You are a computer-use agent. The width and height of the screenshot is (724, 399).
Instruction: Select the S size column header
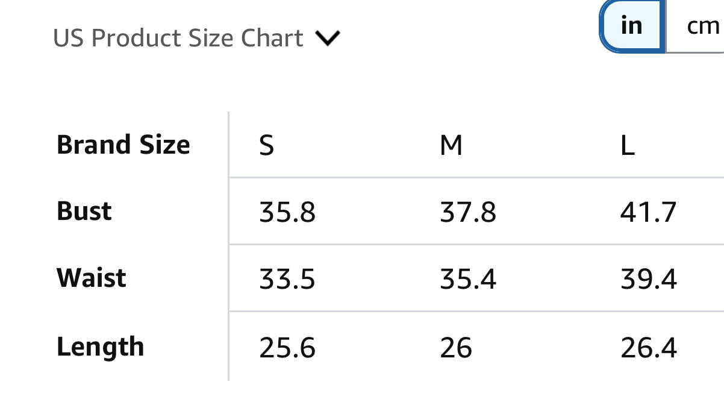[x=267, y=145]
